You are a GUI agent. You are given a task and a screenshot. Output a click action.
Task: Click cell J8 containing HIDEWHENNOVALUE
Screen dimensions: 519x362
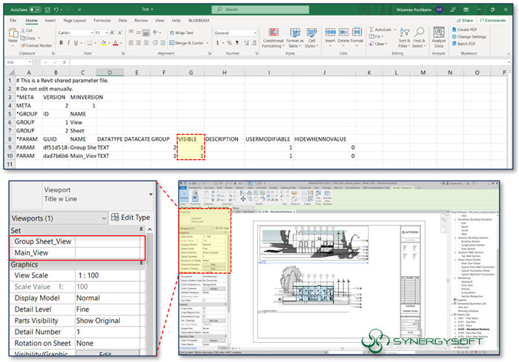325,139
